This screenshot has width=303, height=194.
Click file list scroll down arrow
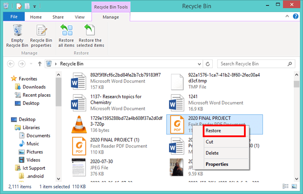tap(296, 179)
